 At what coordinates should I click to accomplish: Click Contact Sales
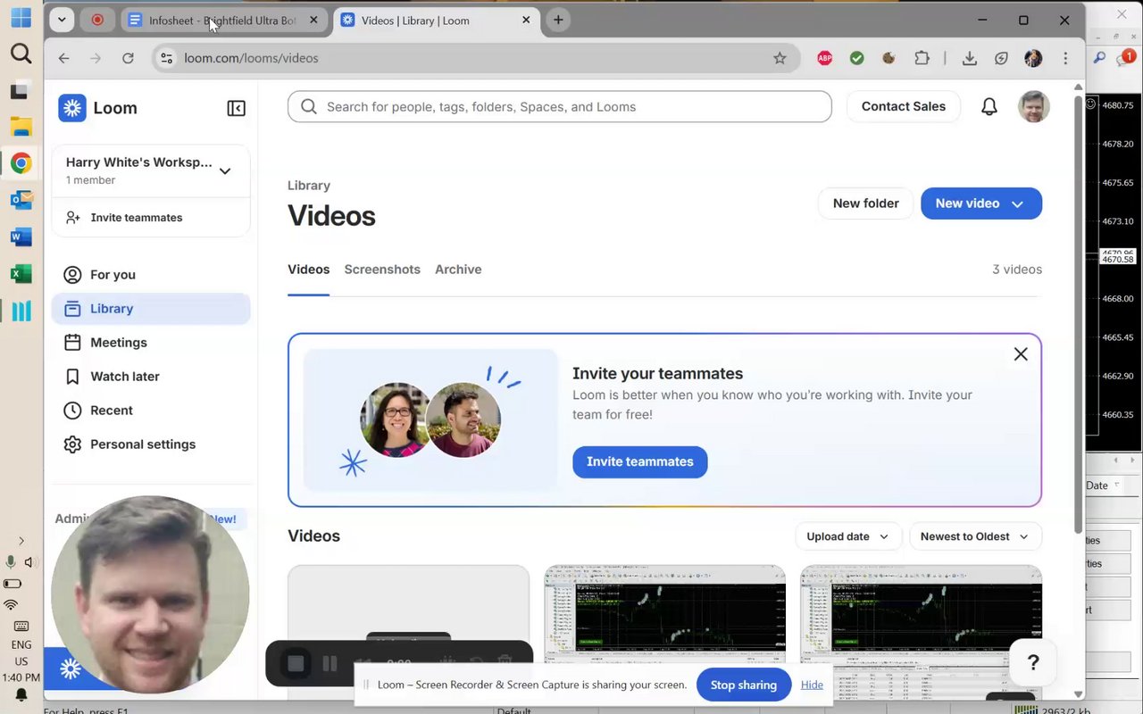(x=904, y=106)
